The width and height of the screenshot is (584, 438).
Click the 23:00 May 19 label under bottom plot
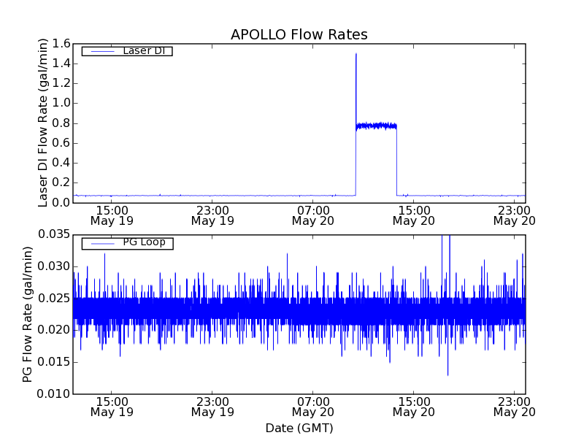tap(212, 406)
